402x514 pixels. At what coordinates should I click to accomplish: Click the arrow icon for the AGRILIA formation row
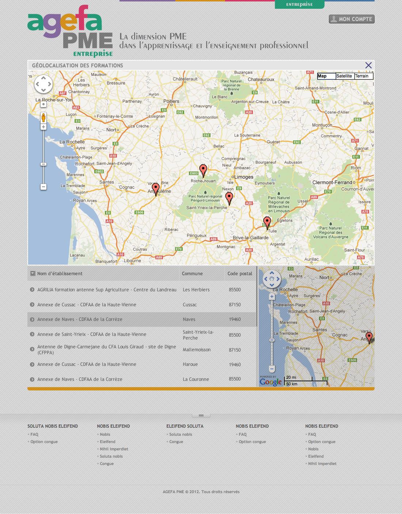[32, 290]
